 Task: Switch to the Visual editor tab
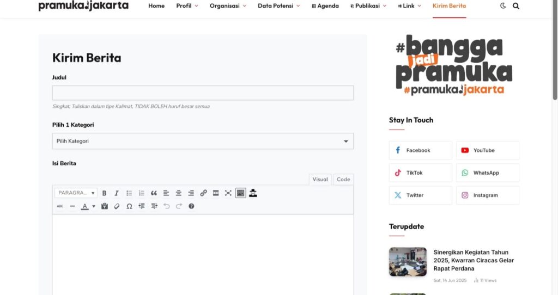[320, 180]
